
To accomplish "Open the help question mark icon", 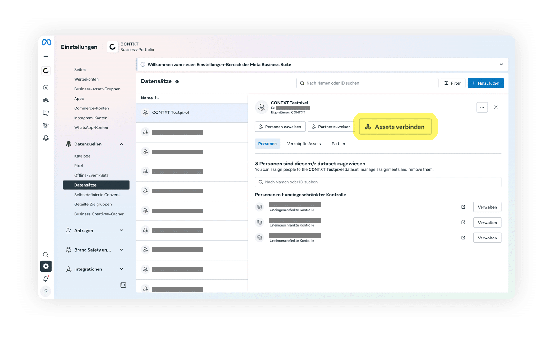I will click(46, 291).
